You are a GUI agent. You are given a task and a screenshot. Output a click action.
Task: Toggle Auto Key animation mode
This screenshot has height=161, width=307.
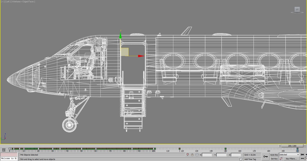point(274,155)
